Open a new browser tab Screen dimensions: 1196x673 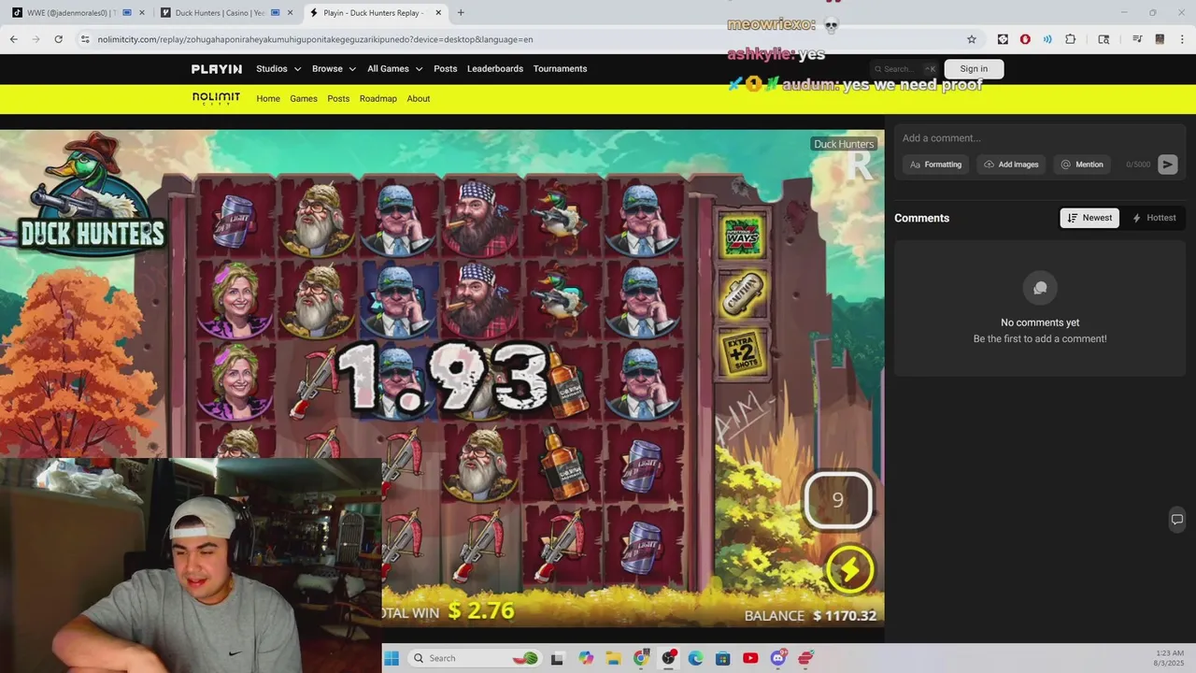click(x=461, y=13)
